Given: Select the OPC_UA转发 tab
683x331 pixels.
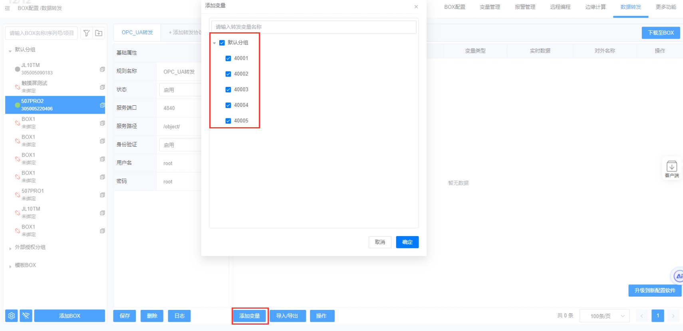Looking at the screenshot, I should tap(137, 32).
